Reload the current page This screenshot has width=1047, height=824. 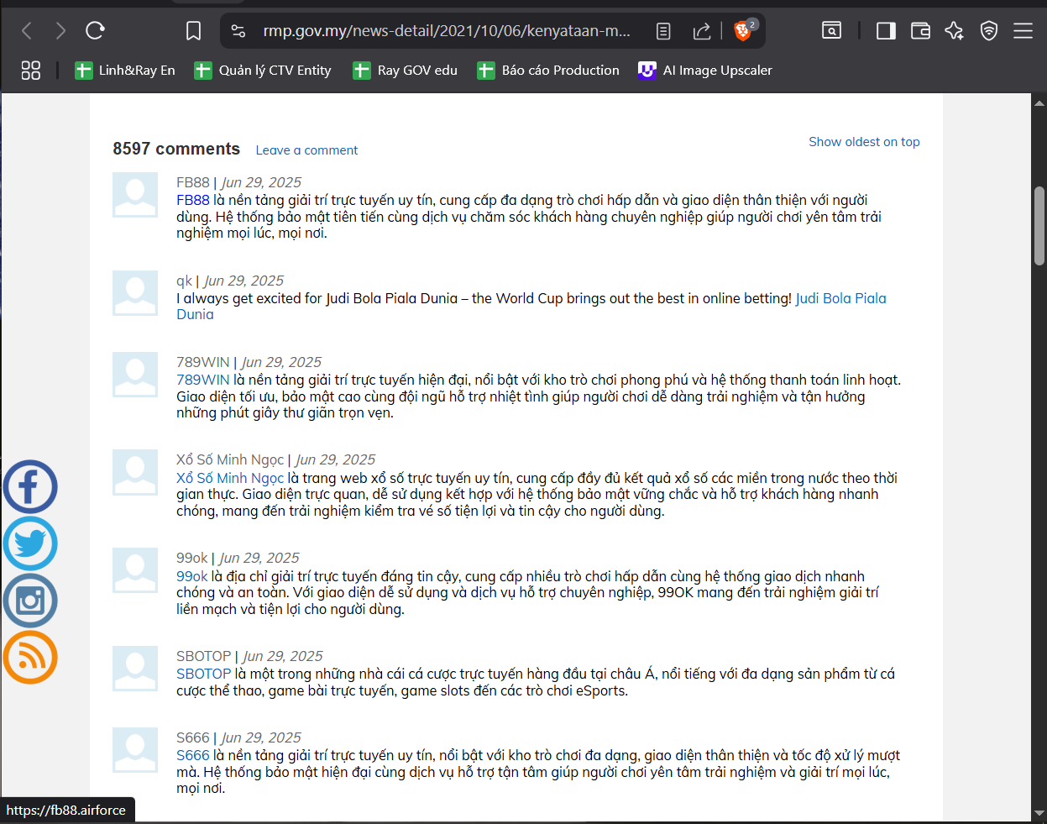95,31
